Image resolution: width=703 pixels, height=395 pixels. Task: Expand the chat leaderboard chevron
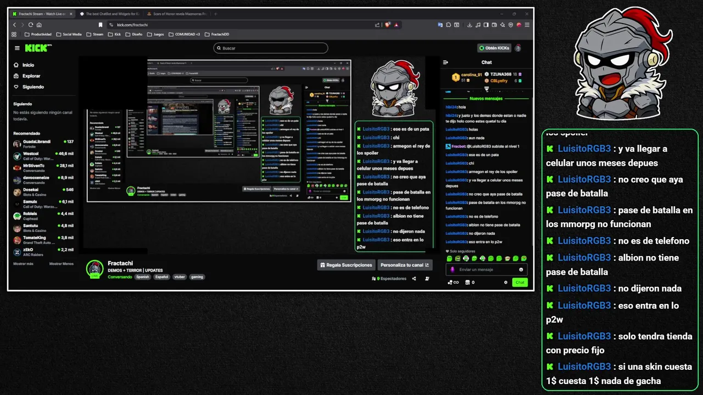(487, 89)
